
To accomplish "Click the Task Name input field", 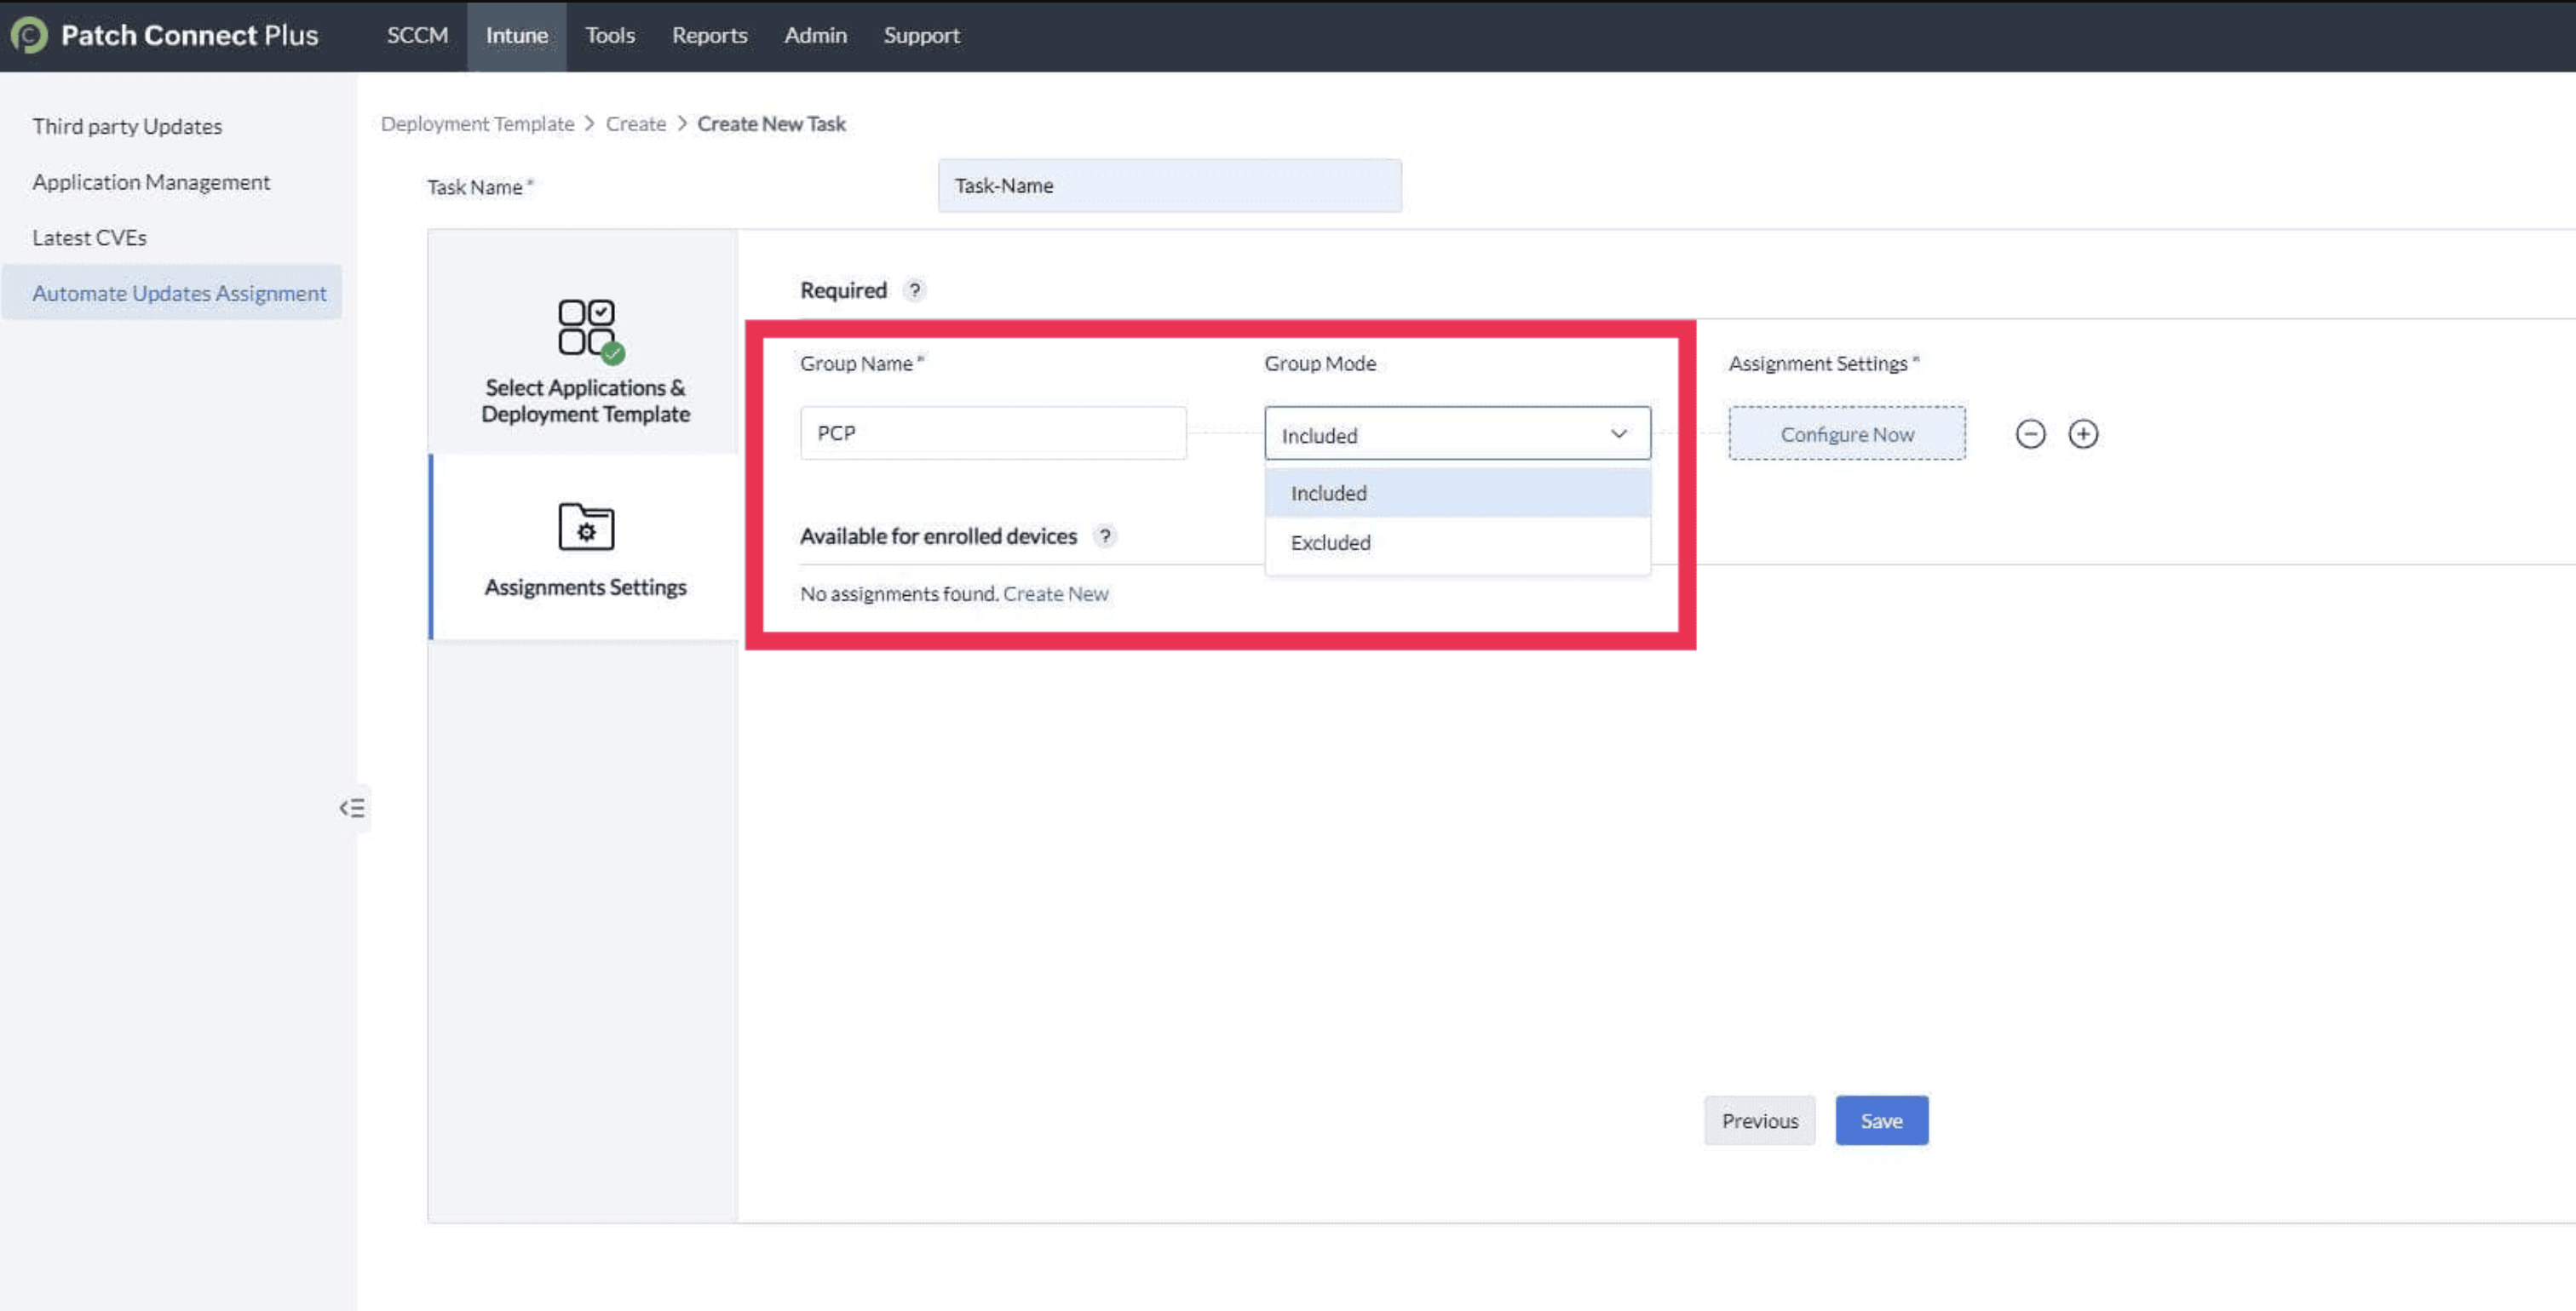I will [x=1168, y=186].
